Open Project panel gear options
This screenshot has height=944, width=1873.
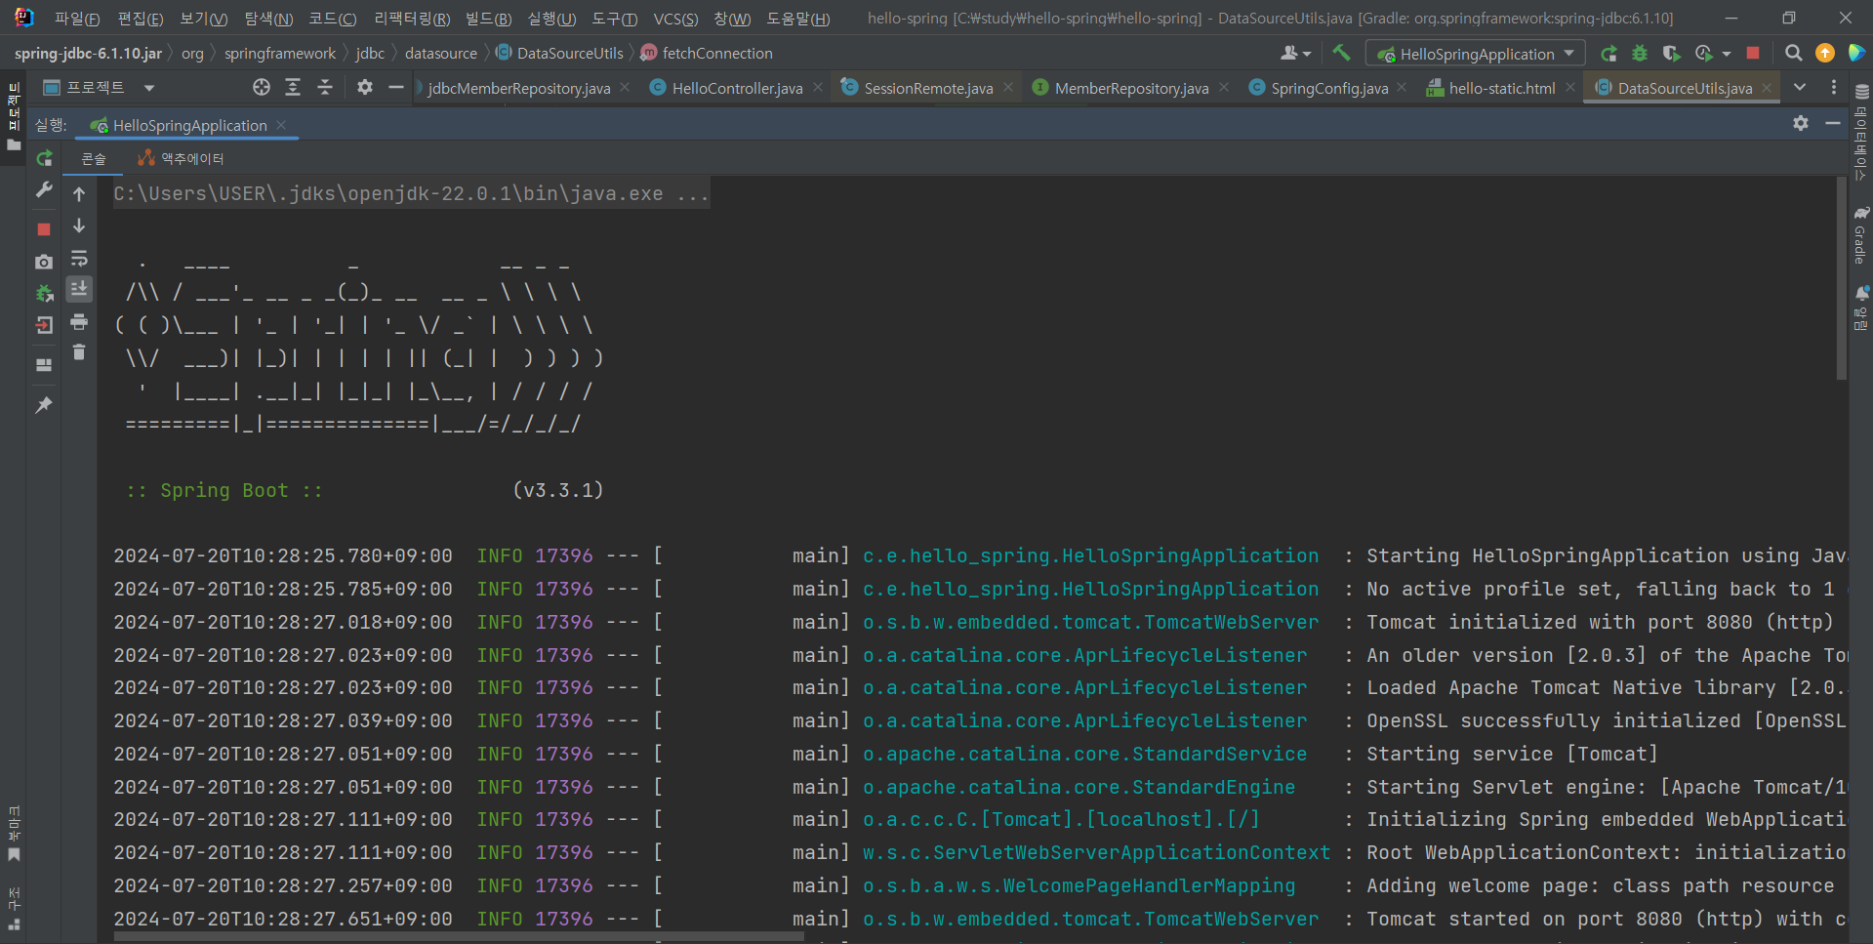[x=365, y=88]
